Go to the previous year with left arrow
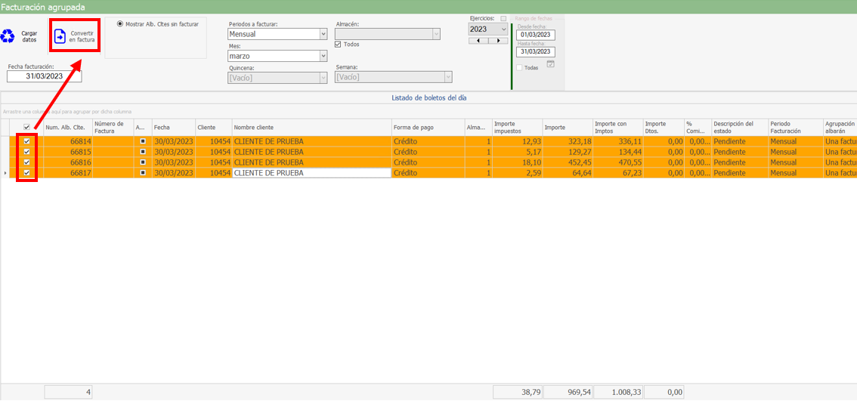Viewport: 857px width, 401px height. pyautogui.click(x=474, y=41)
